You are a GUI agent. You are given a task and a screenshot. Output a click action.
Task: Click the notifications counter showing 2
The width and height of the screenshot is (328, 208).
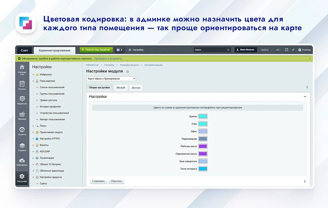click(120, 50)
